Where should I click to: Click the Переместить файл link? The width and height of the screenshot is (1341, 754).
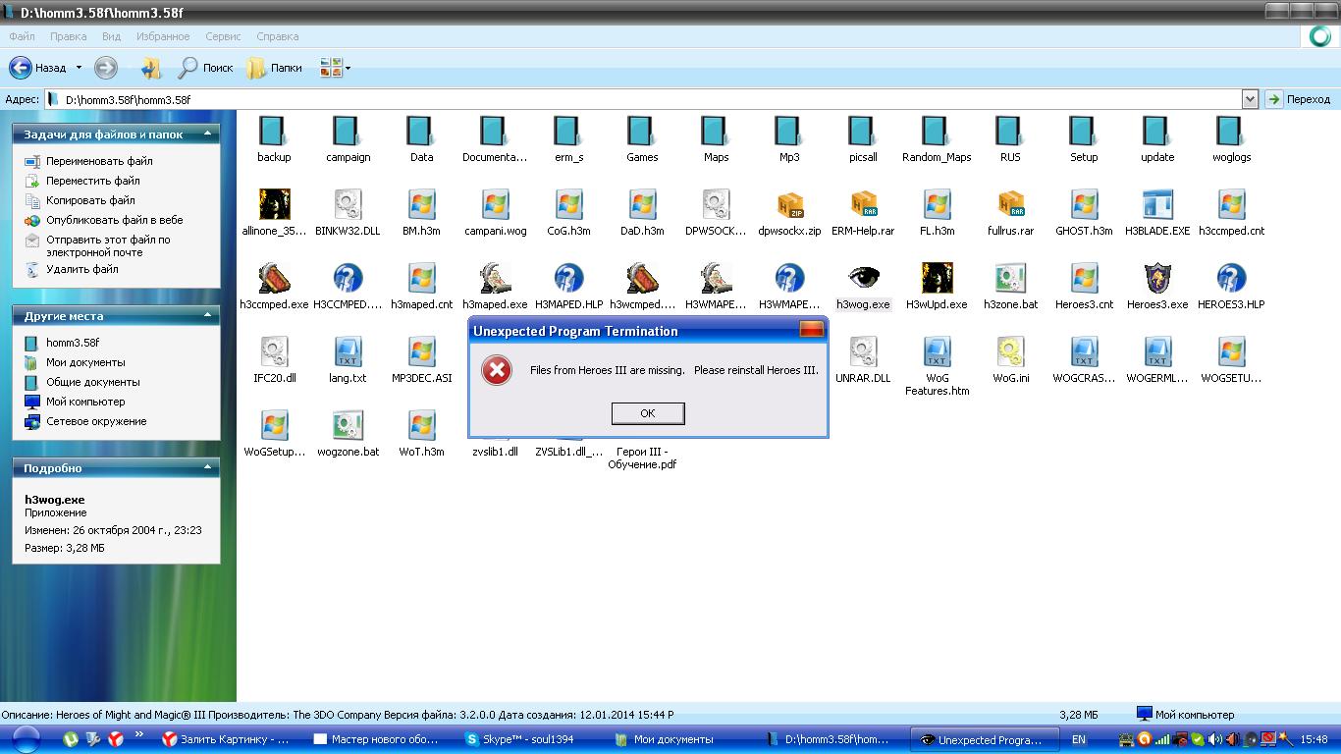tap(93, 181)
